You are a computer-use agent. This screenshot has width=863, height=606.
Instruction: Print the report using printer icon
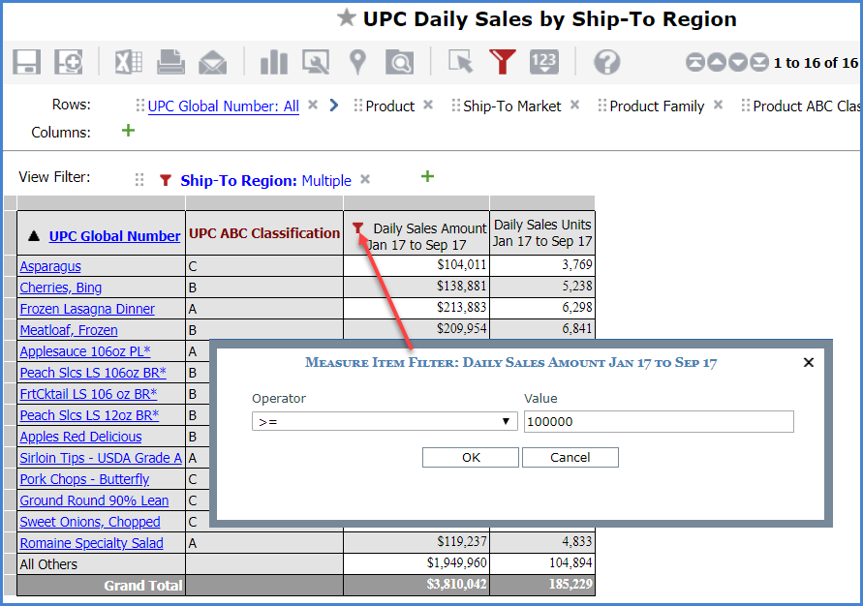[x=170, y=63]
